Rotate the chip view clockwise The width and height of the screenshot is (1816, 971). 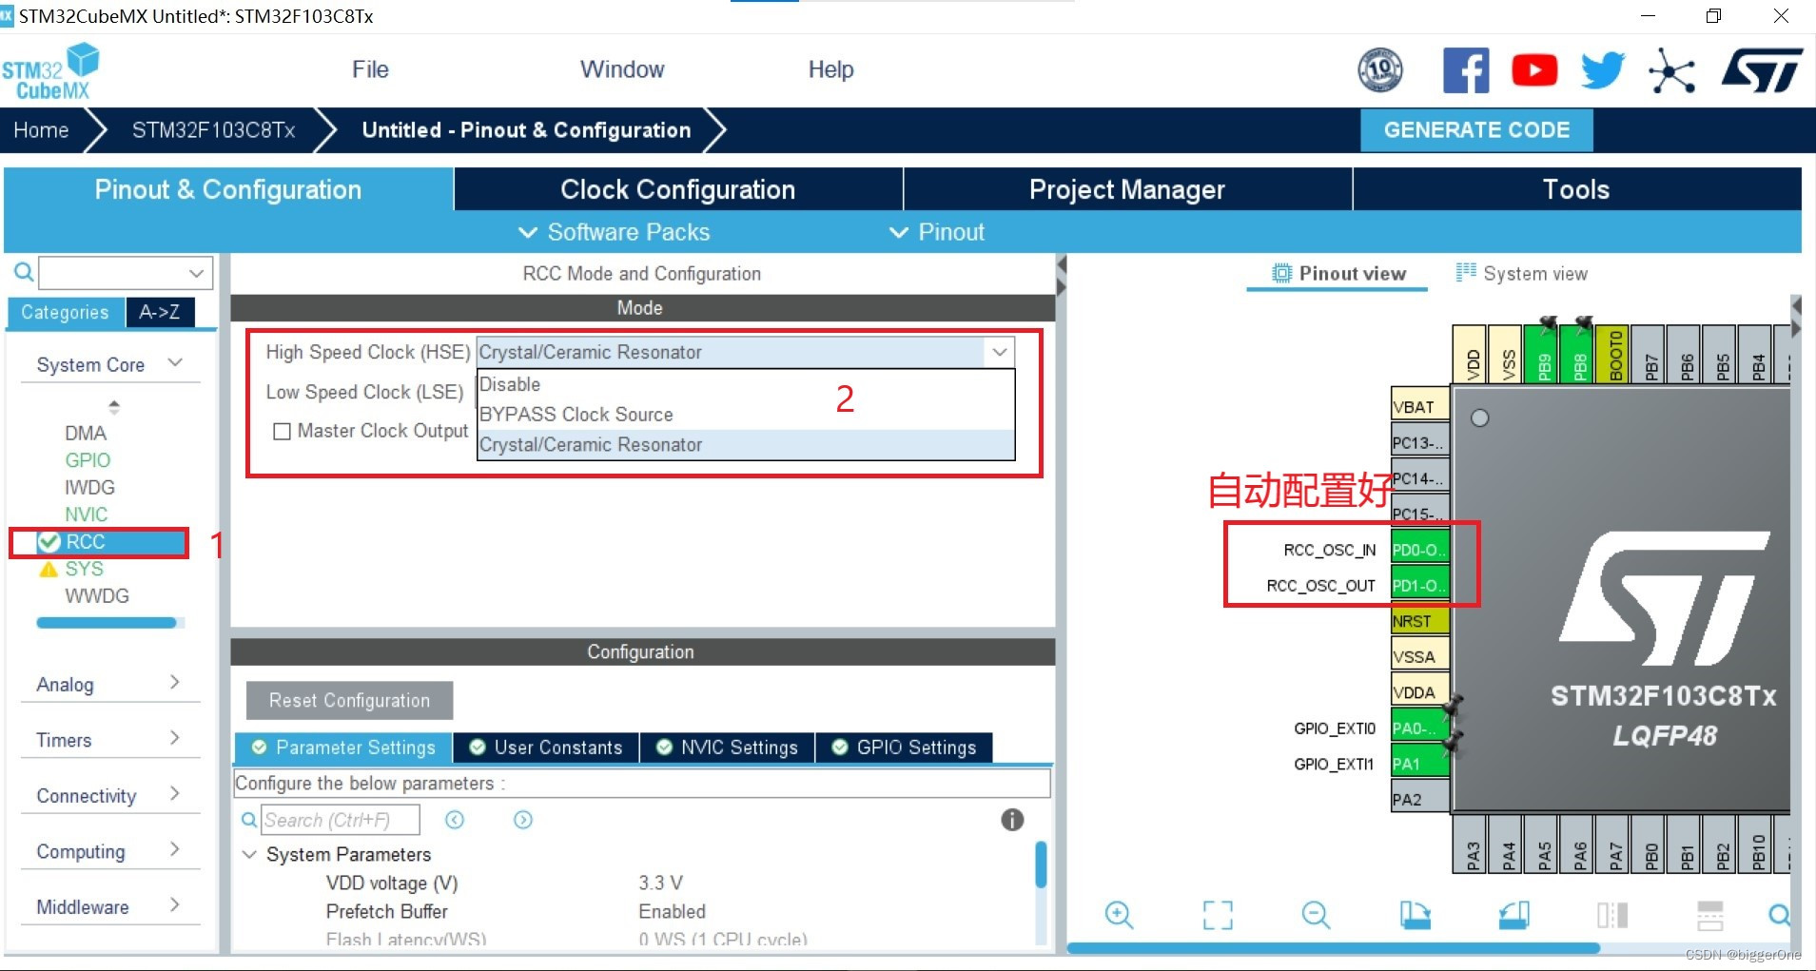[1415, 915]
